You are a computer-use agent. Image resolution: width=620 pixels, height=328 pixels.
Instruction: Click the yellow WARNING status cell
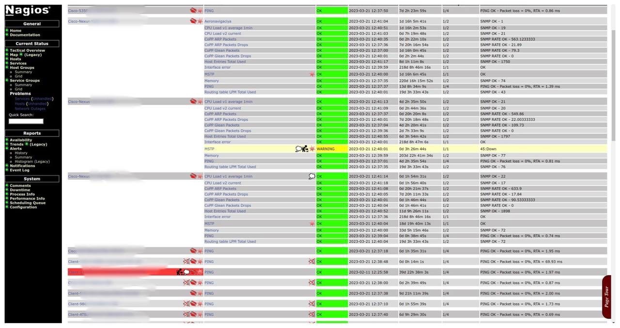pos(332,149)
